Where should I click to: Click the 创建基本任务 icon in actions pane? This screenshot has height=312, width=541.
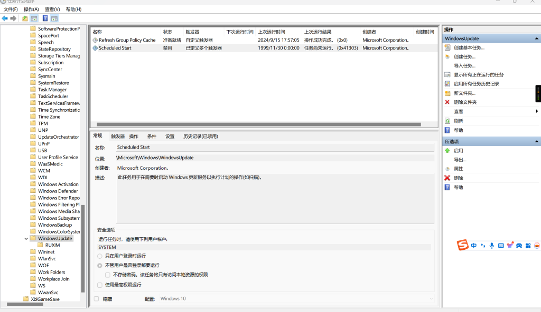[x=447, y=47]
